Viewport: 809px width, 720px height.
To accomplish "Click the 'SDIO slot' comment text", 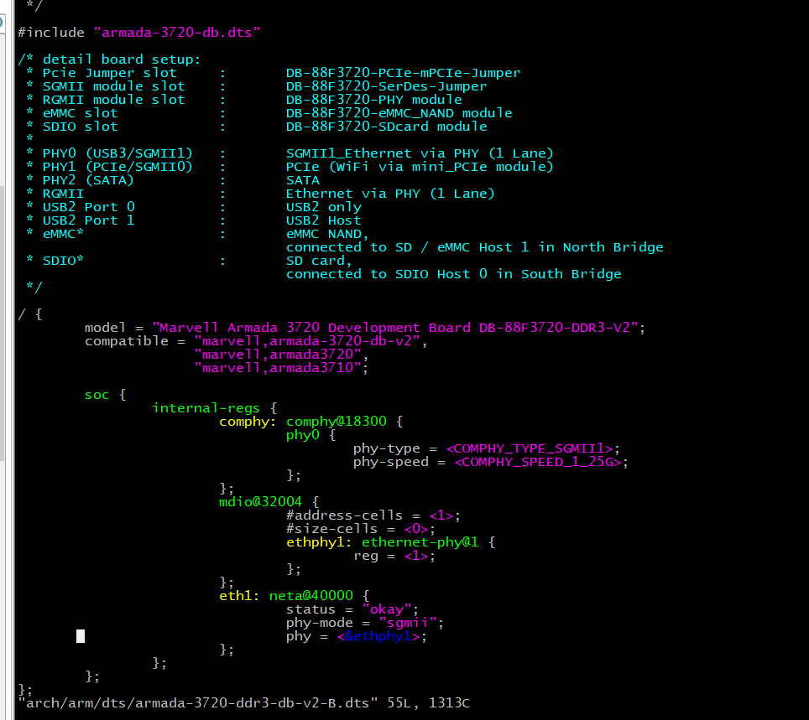I will (80, 127).
